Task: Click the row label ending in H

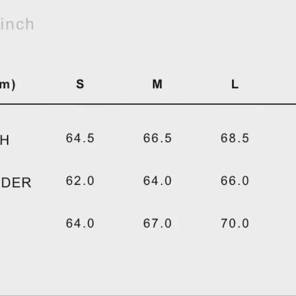Action: pos(4,141)
